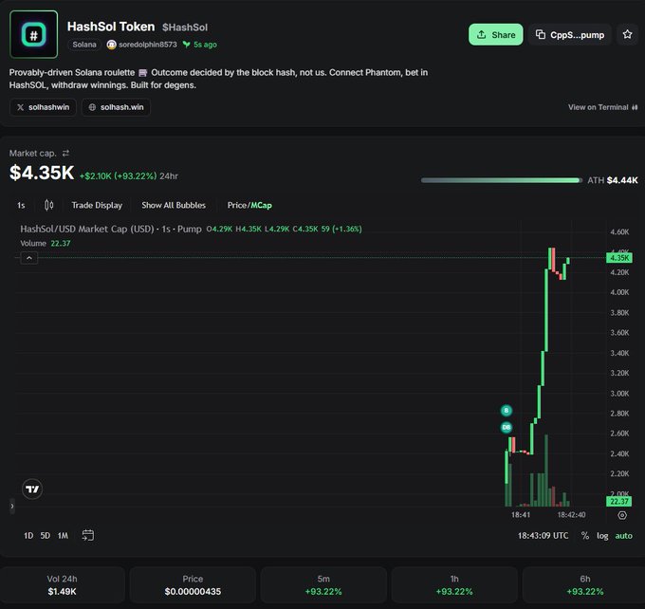Select the 1M time range
Image resolution: width=645 pixels, height=609 pixels.
pyautogui.click(x=63, y=536)
